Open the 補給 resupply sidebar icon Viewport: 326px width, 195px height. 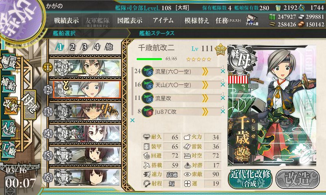[8, 84]
